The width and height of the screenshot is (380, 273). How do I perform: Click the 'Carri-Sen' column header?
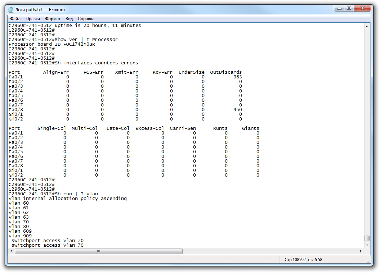tap(183, 128)
